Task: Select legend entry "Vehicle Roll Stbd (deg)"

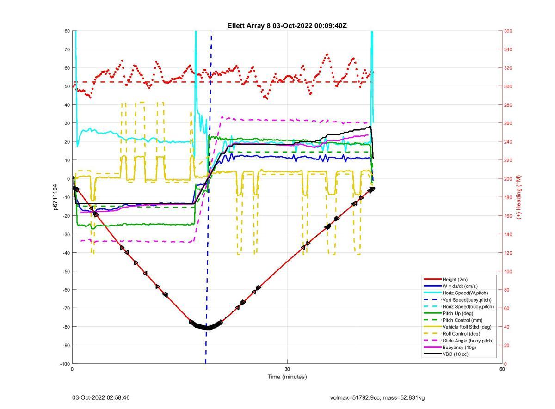Action: [x=467, y=327]
